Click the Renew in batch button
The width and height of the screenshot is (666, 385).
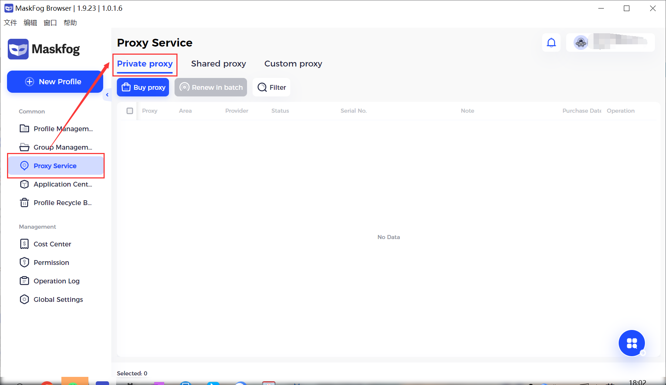pos(211,87)
